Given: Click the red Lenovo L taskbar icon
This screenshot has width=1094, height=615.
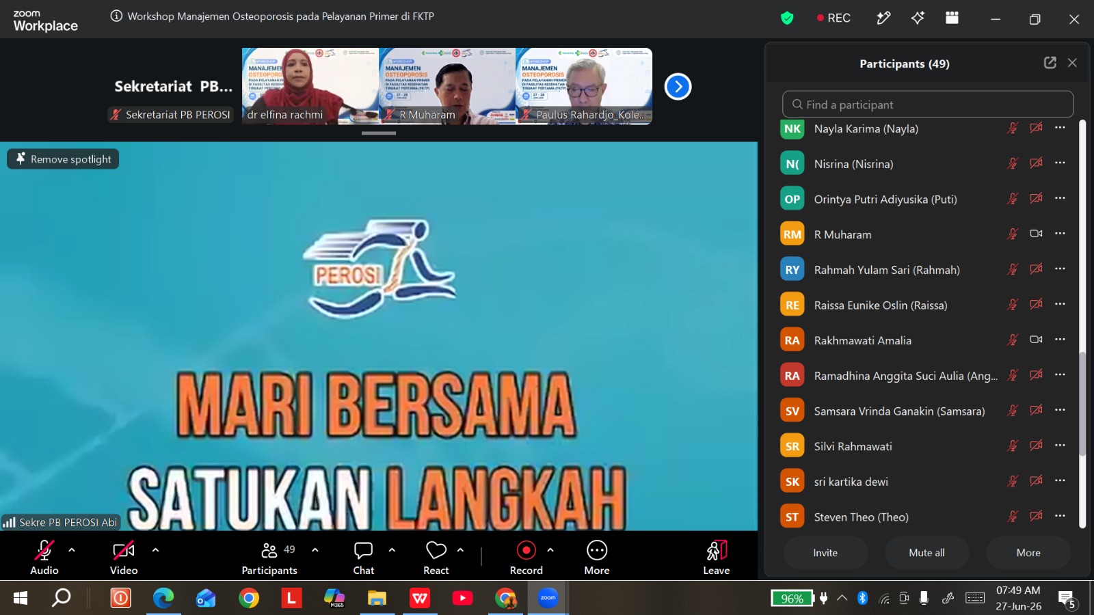Looking at the screenshot, I should pos(291,599).
